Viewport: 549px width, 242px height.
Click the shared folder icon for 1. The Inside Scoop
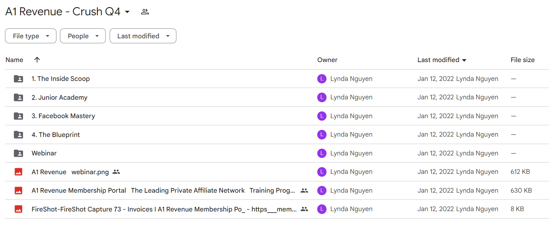(18, 79)
